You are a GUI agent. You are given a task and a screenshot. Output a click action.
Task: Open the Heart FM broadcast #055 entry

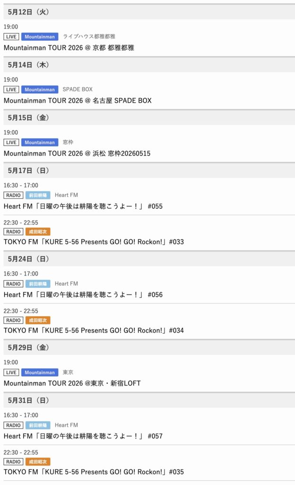pyautogui.click(x=83, y=207)
